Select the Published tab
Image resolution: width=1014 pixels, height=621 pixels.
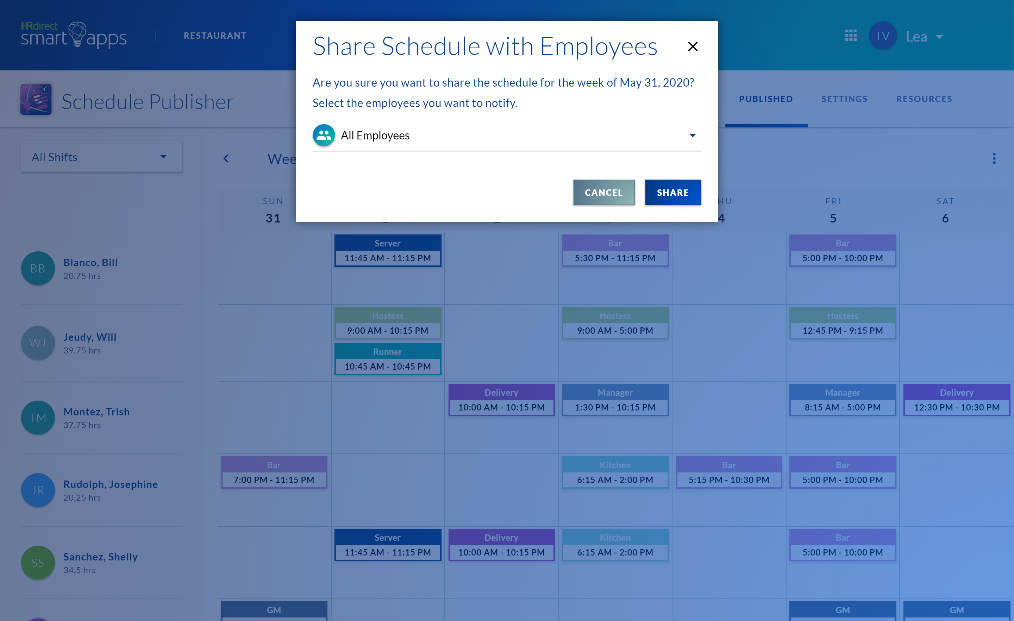click(765, 99)
